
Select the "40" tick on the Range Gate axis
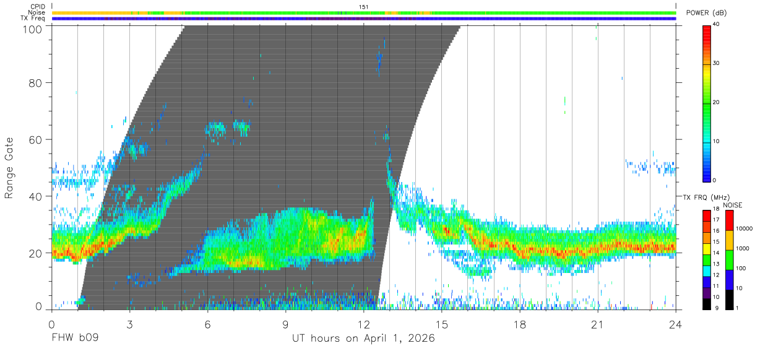37,196
